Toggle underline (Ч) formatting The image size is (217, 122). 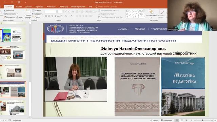tap(52, 16)
